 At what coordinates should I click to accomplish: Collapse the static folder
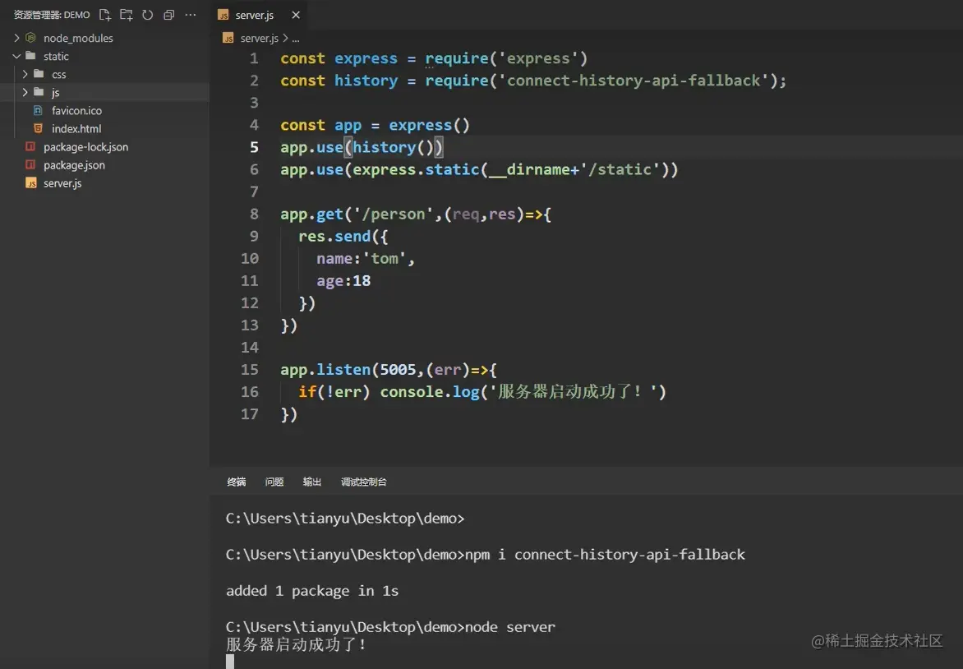[x=16, y=56]
